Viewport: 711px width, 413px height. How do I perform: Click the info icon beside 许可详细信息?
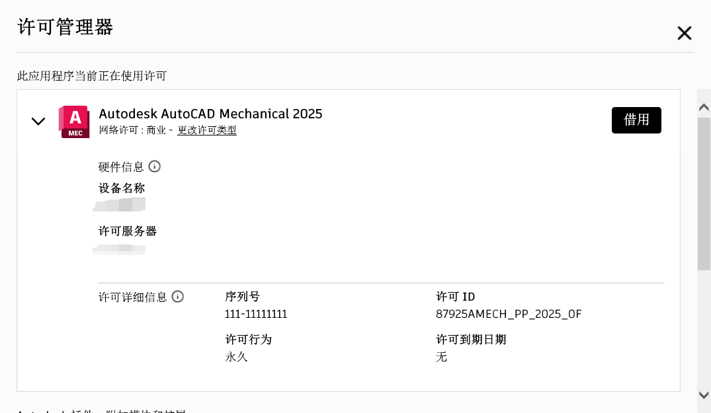click(x=177, y=297)
